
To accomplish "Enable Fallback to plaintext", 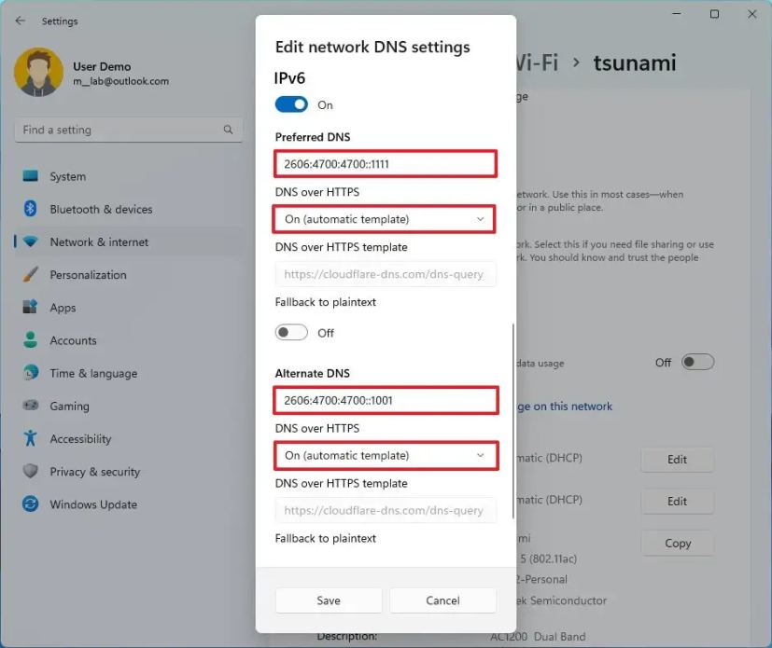I will (x=290, y=332).
